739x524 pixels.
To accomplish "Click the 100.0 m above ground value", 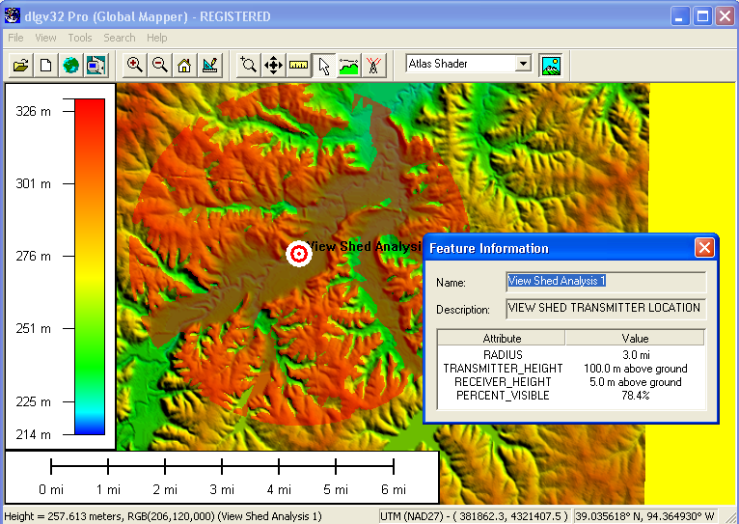I will [x=636, y=369].
